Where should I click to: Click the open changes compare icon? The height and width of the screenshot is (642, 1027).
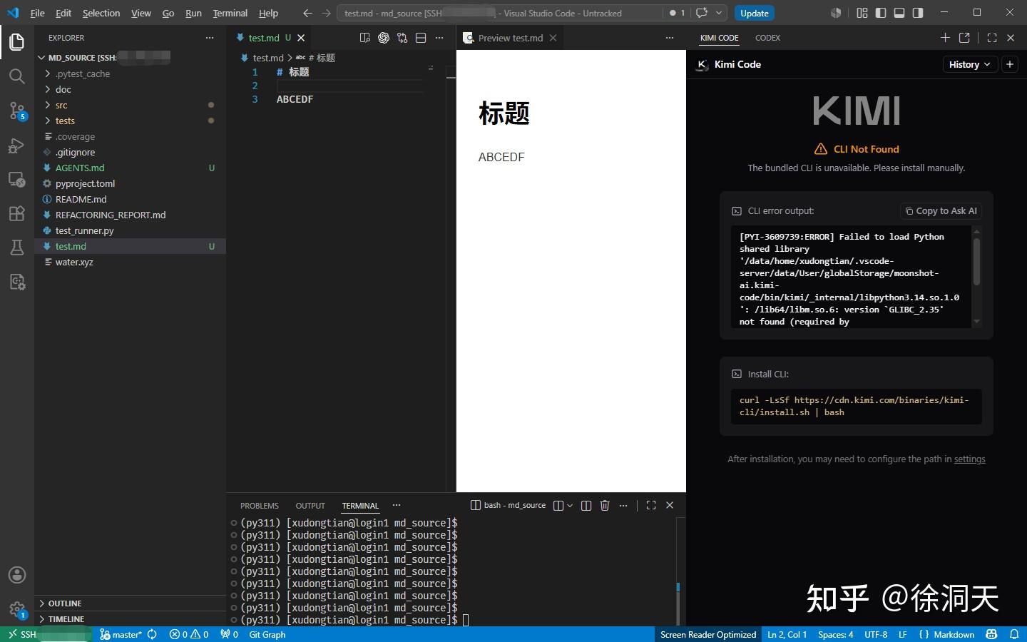pyautogui.click(x=402, y=38)
